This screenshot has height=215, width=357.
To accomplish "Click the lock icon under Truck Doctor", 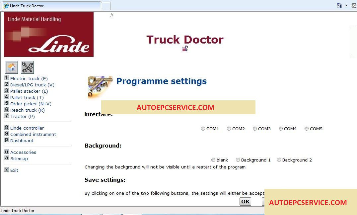I will (185, 48).
